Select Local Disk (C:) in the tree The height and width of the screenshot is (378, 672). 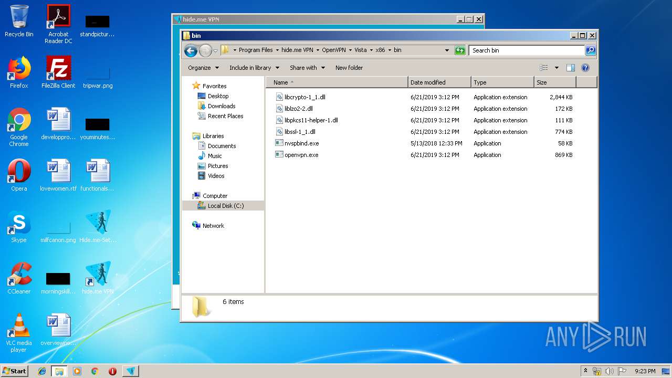pyautogui.click(x=225, y=206)
